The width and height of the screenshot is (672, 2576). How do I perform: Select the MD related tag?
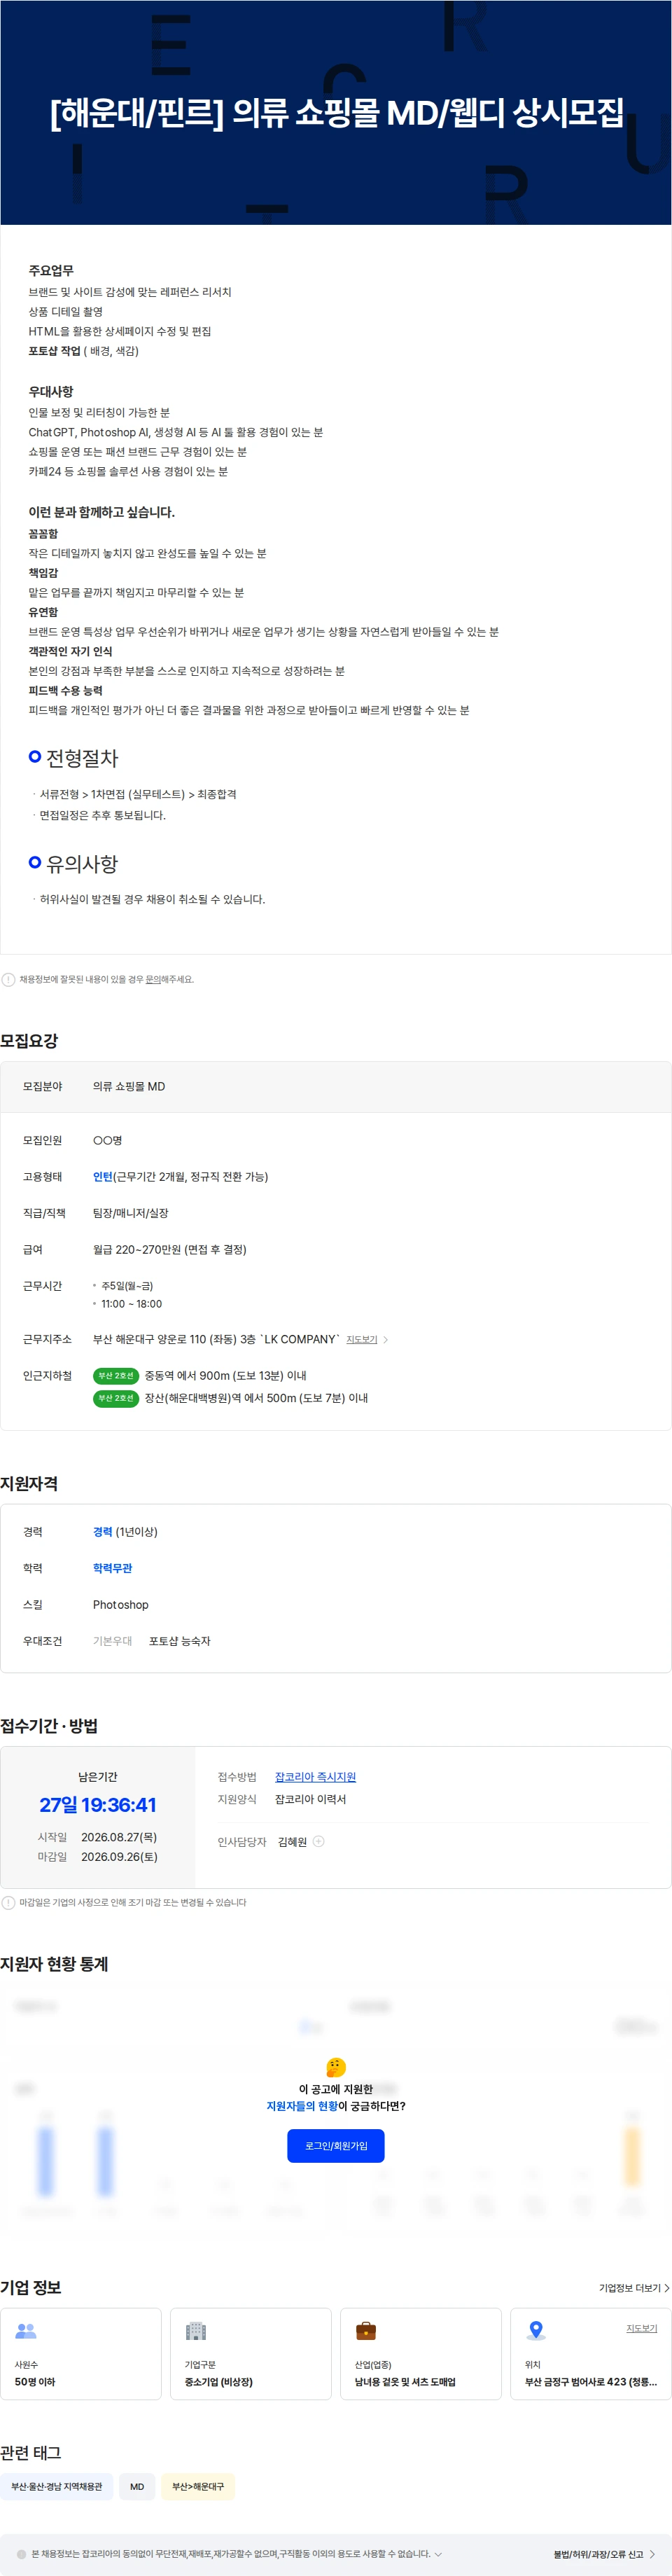137,2486
